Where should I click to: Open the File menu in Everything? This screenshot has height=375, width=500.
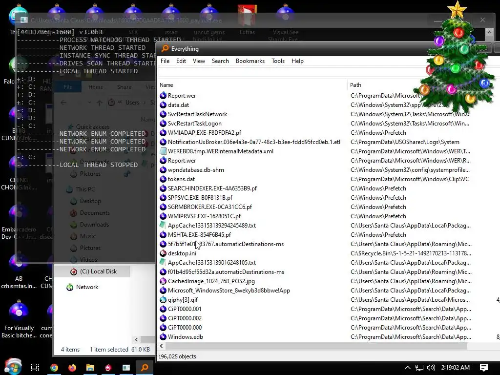point(165,61)
